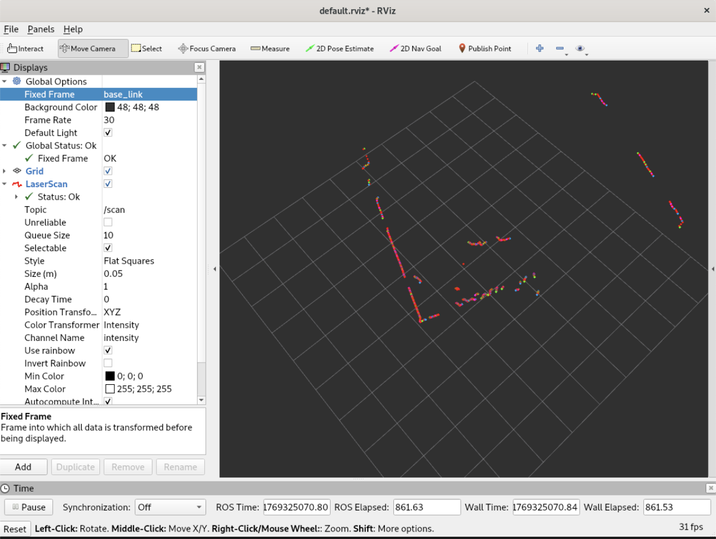Uncheck the Use rainbow option

point(108,351)
